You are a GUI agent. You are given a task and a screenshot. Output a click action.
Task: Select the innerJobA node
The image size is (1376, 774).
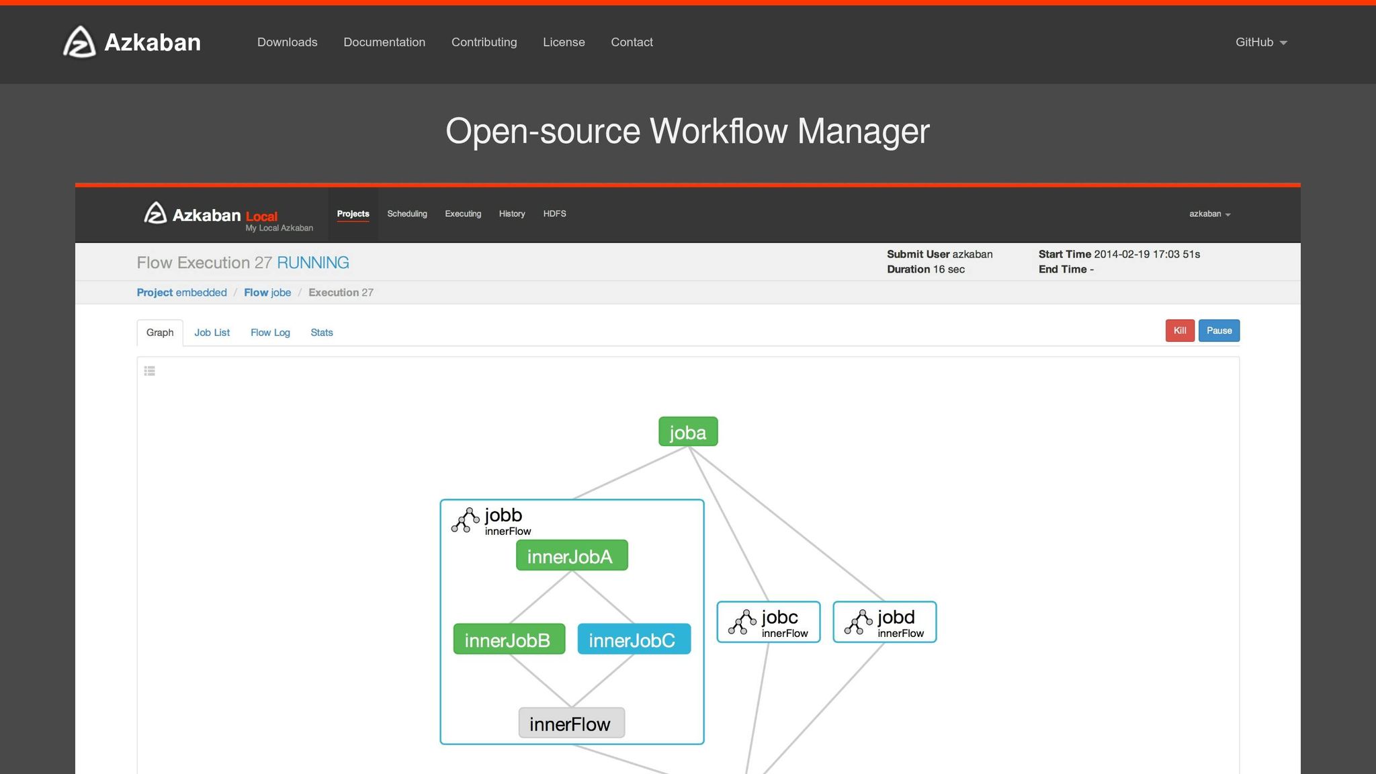pyautogui.click(x=572, y=556)
